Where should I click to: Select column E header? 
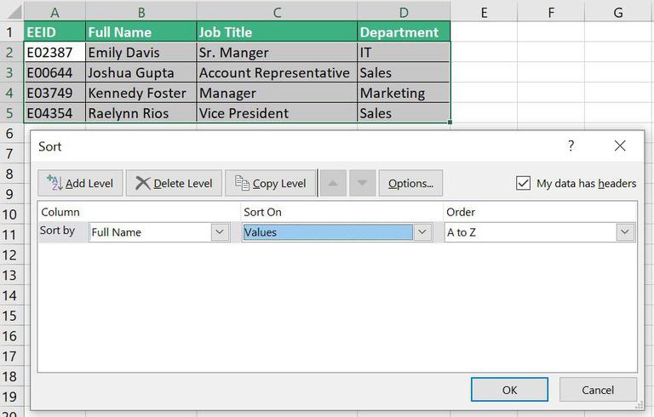484,12
